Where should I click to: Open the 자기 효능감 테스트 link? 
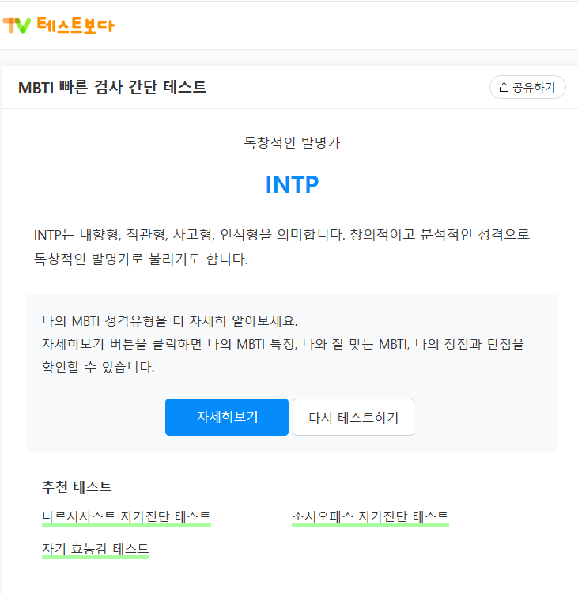point(96,549)
